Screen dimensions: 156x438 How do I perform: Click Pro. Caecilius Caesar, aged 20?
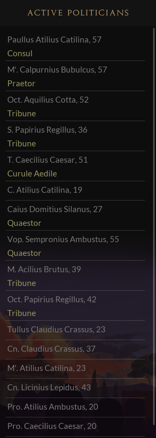(x=75, y=427)
